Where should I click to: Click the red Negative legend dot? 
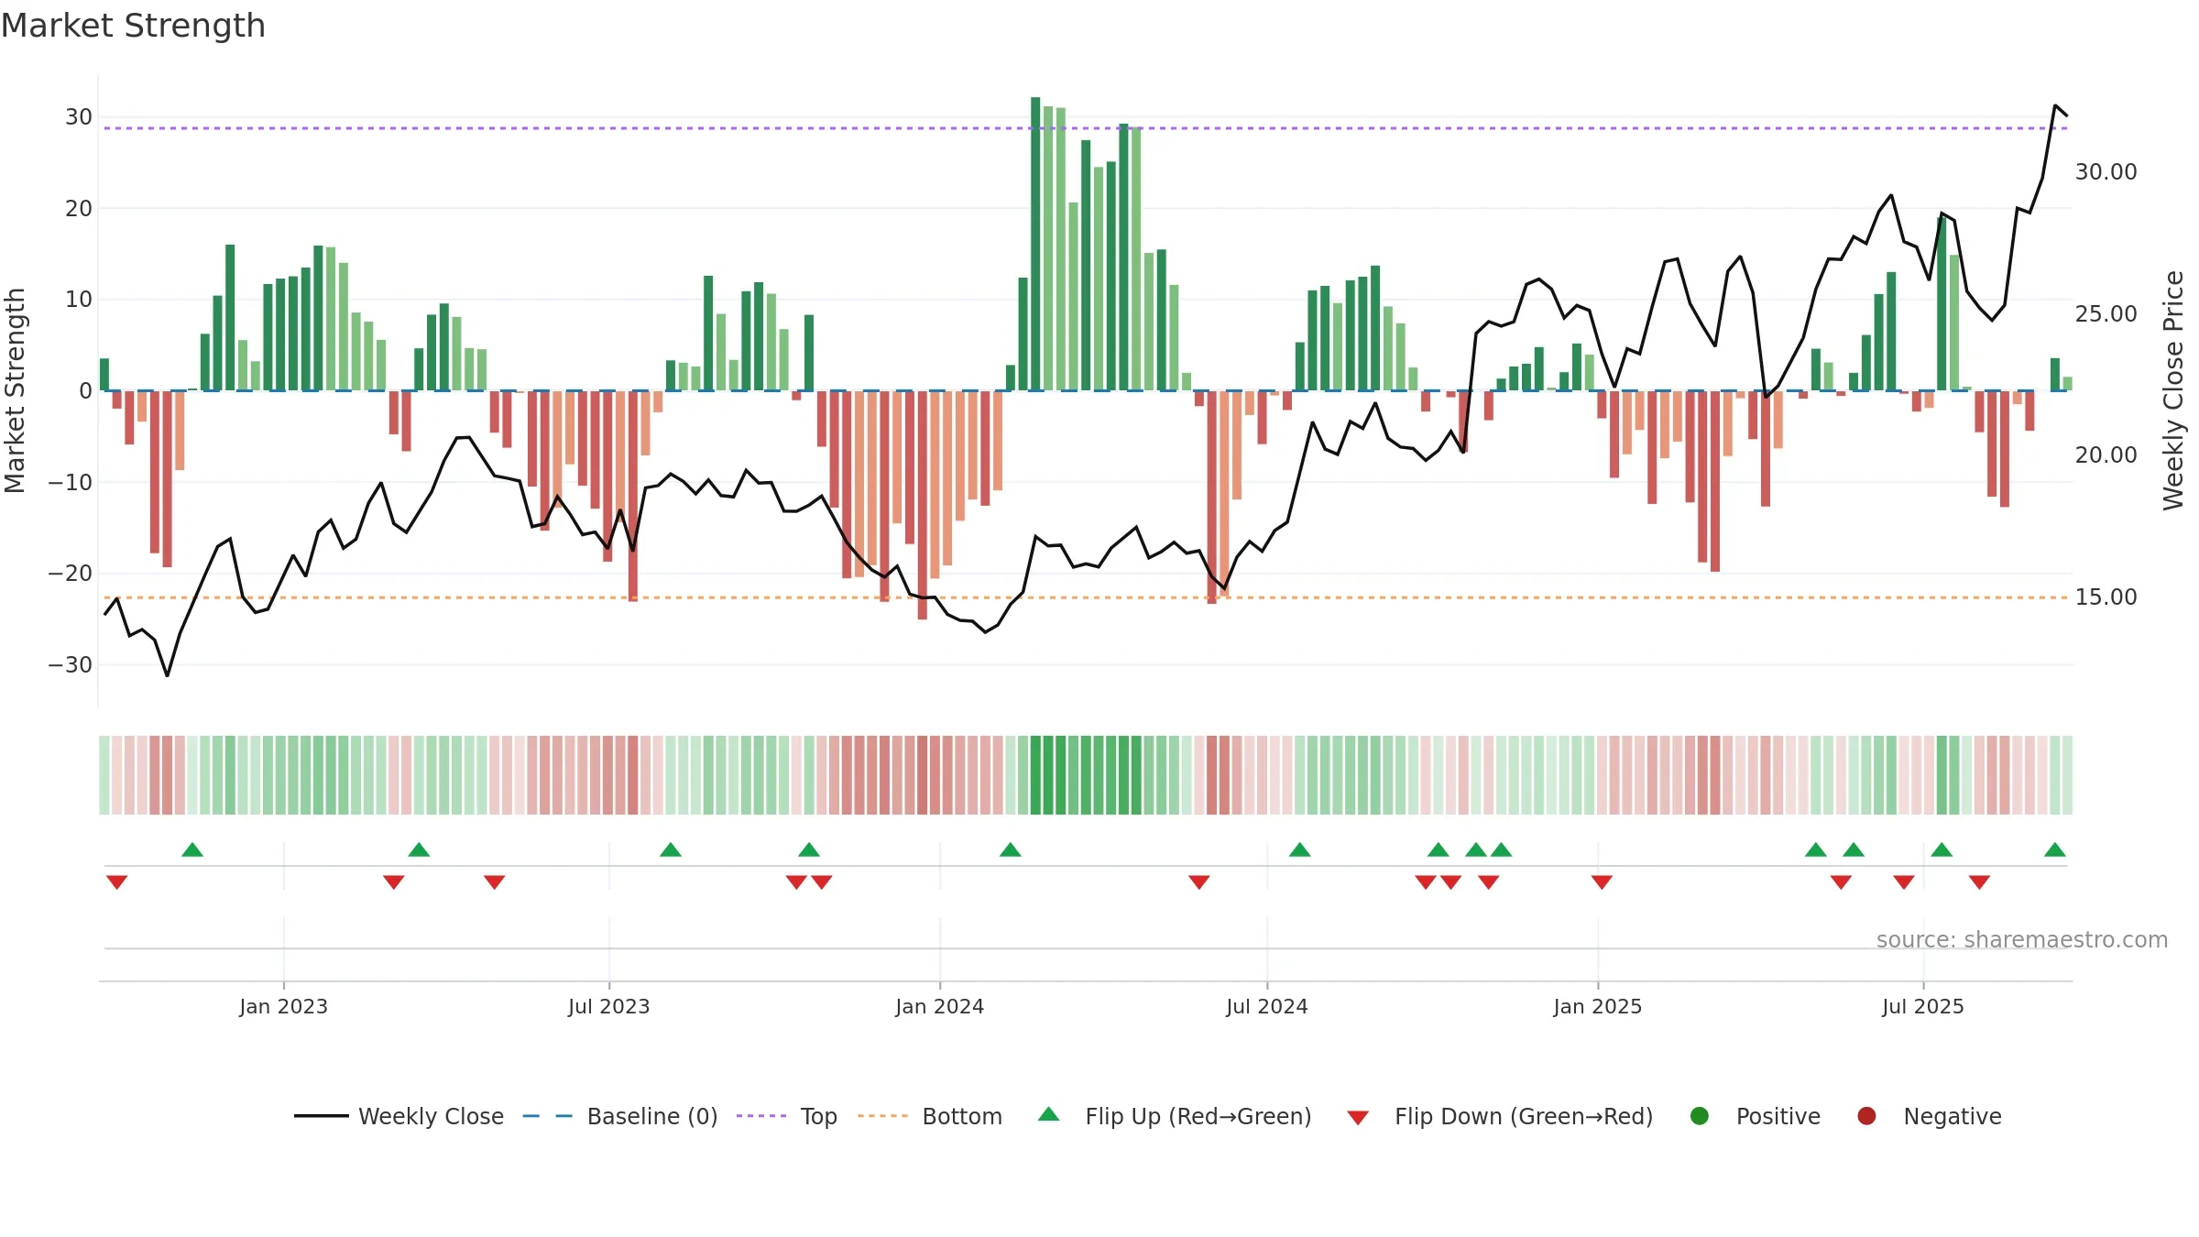[1866, 1116]
